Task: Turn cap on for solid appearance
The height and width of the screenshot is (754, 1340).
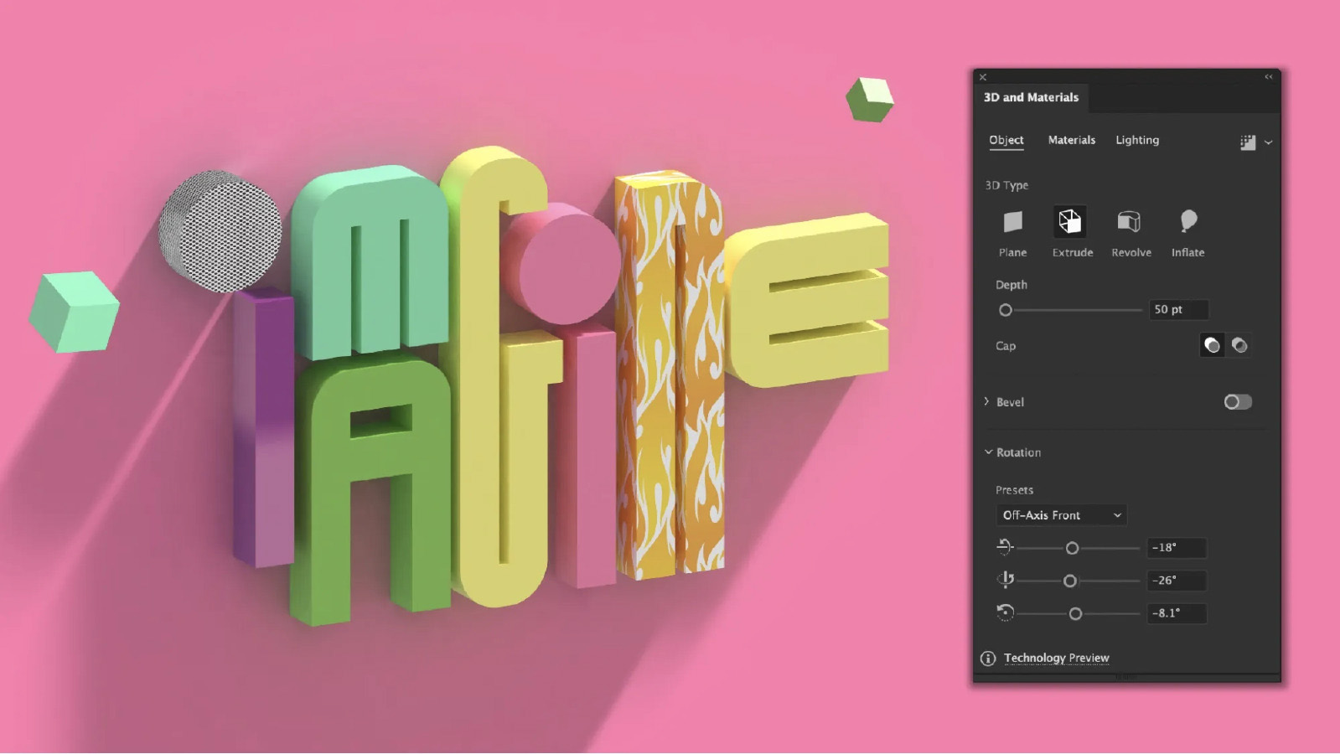Action: point(1212,345)
